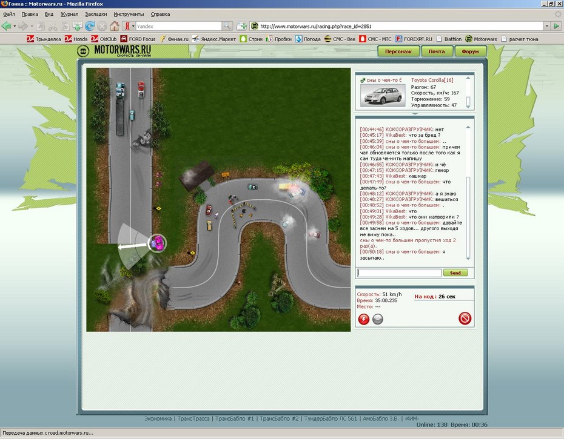The height and width of the screenshot is (439, 564).
Task: Click the Downloads toolbar icon
Action: point(78,26)
